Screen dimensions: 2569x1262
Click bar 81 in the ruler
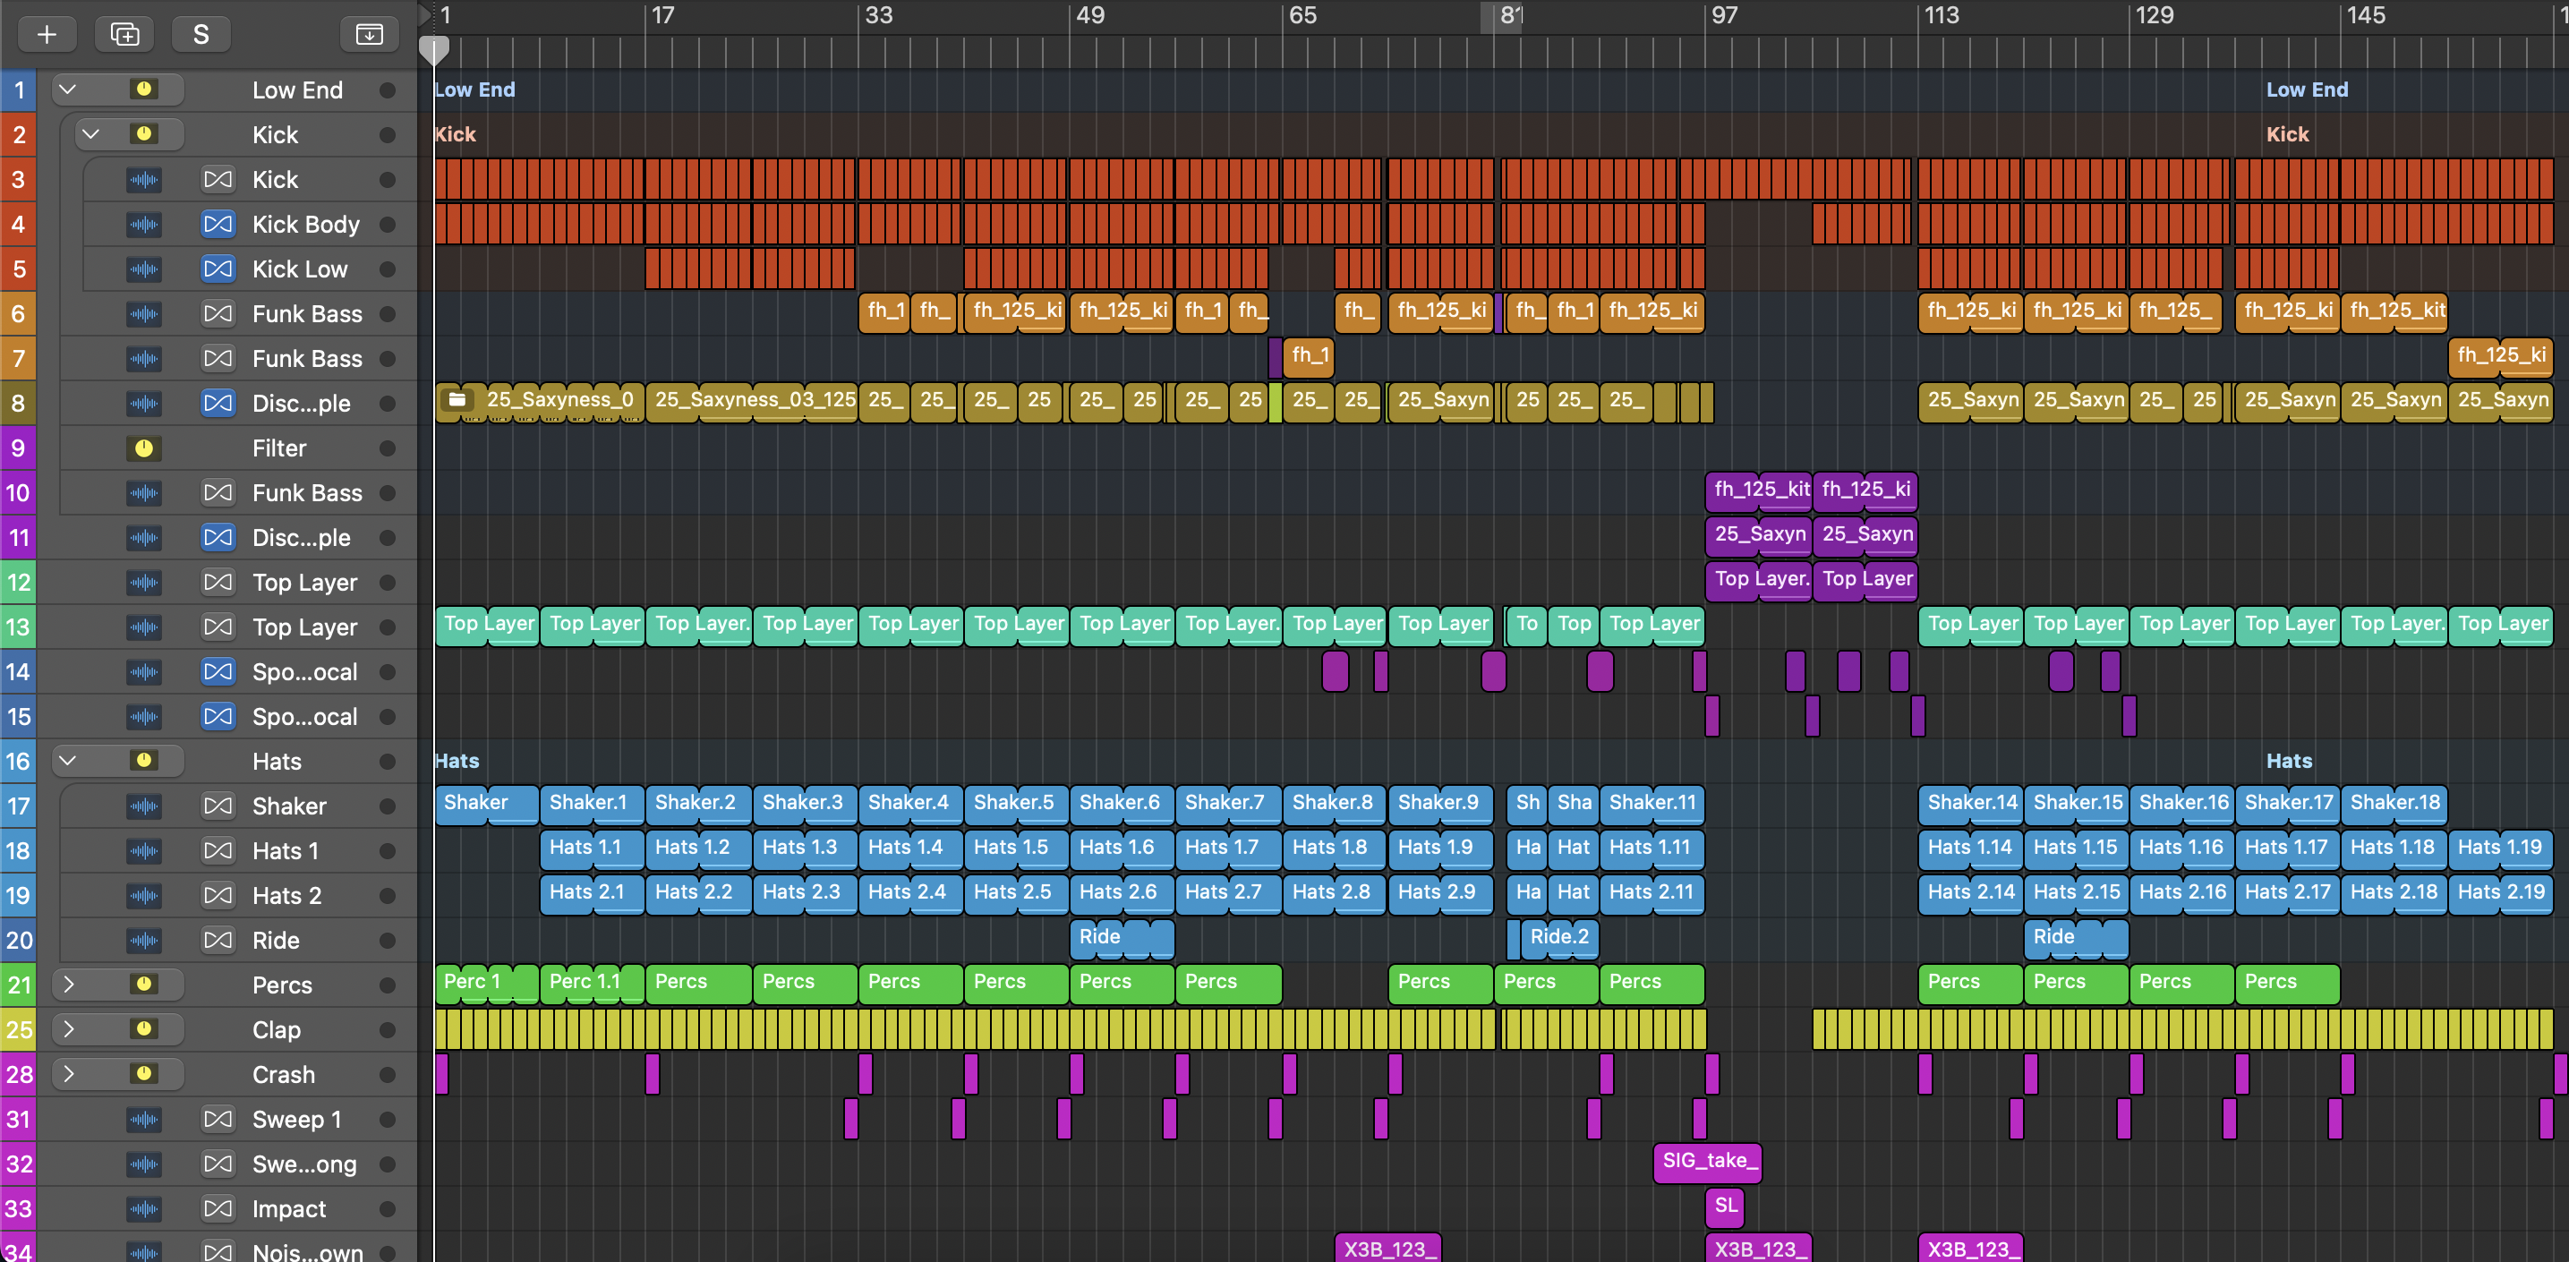click(x=1510, y=16)
